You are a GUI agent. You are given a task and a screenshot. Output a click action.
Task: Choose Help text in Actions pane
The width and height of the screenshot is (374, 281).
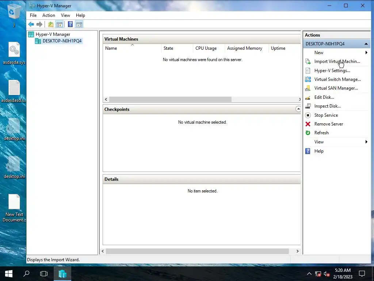[x=319, y=151]
